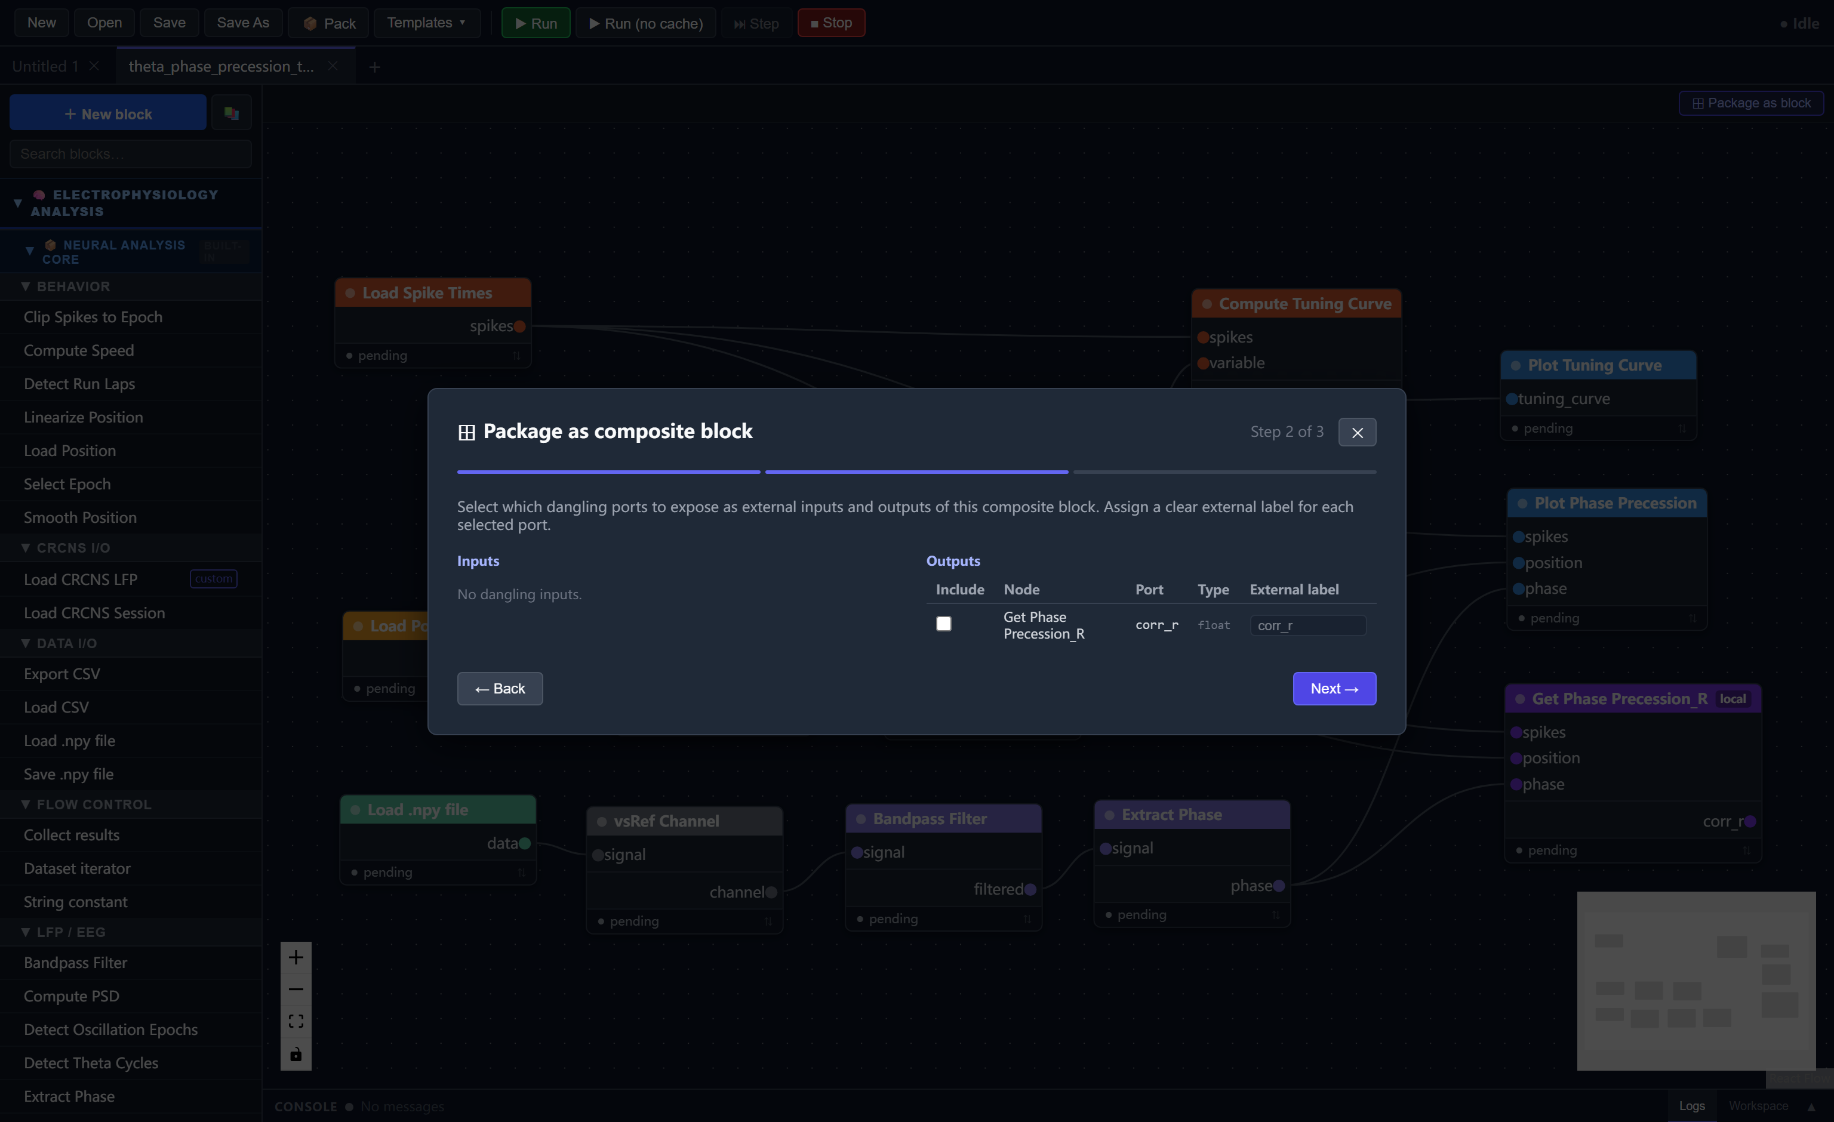1834x1122 pixels.
Task: Switch to the Logs tab
Action: click(x=1691, y=1106)
